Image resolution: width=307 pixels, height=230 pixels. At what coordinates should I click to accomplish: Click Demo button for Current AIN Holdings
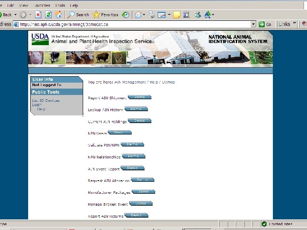(139, 121)
